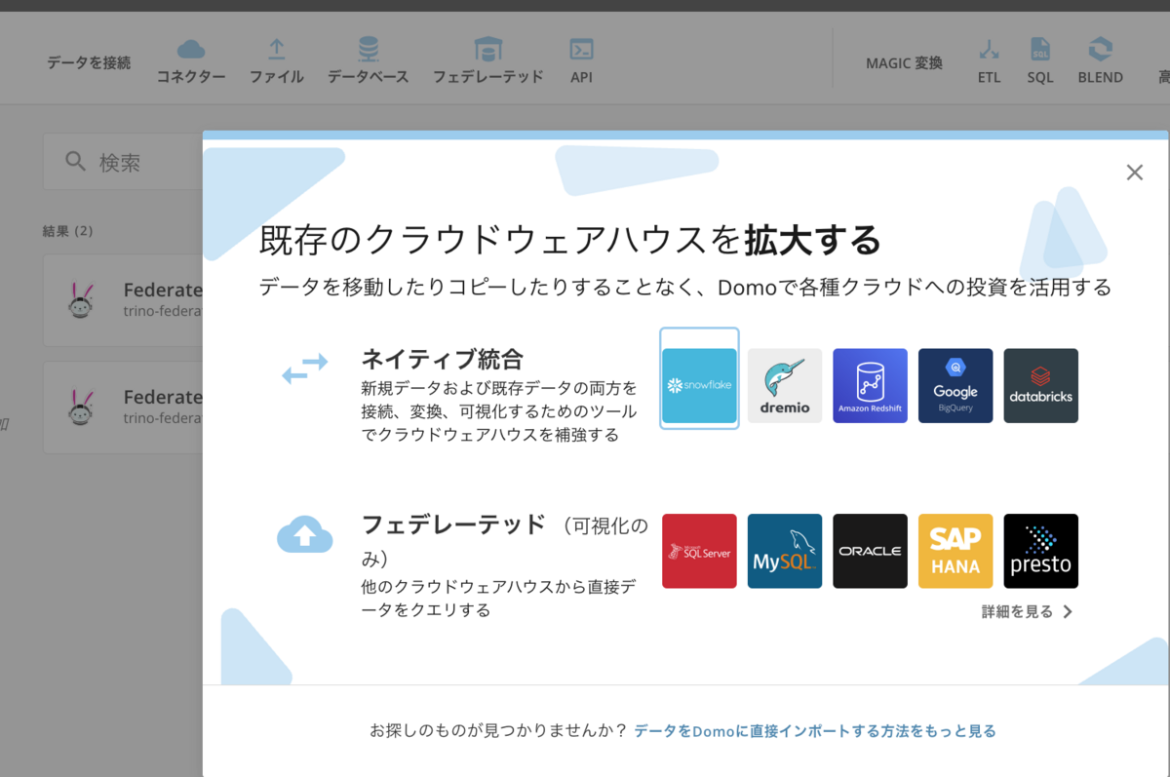Screen dimensions: 1170x777
Task: Click the magnifier search icon
Action: [x=76, y=162]
